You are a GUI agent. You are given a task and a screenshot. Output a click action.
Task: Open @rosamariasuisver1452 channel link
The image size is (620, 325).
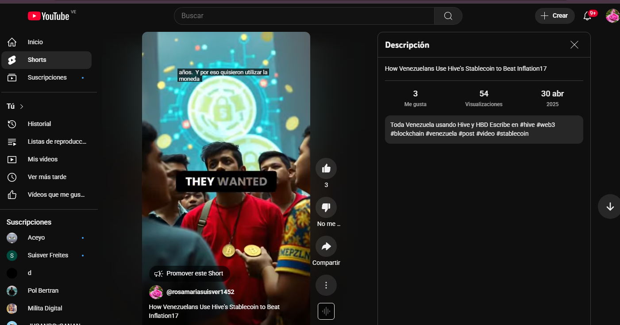[x=200, y=292]
